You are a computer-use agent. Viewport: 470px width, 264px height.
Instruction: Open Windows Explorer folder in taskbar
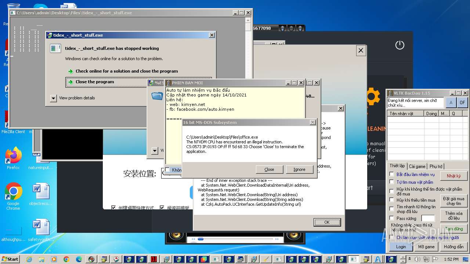pyautogui.click(x=41, y=259)
